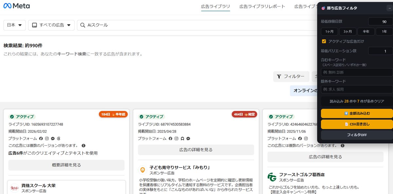Click the 最低バリエーション数 number field
The height and width of the screenshot is (194, 393).
pos(380,51)
